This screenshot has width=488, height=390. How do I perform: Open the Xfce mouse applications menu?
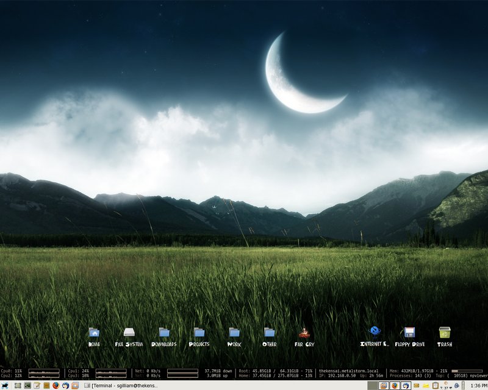coord(5,386)
